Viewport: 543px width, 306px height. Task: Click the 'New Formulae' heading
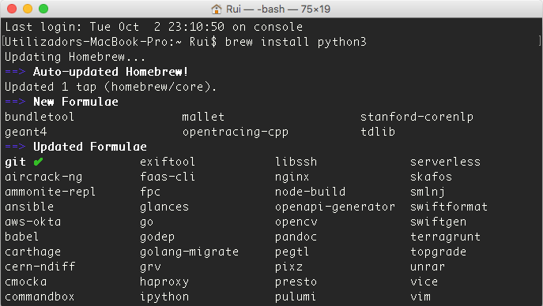[x=76, y=102]
